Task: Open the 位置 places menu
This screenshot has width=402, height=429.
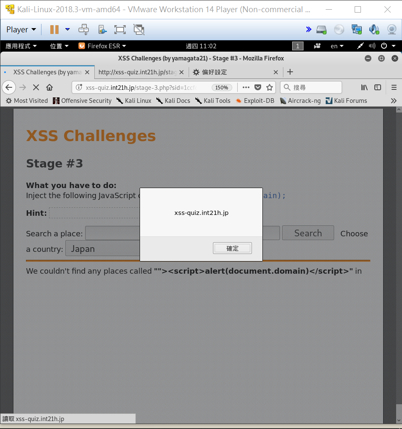Action: click(59, 46)
